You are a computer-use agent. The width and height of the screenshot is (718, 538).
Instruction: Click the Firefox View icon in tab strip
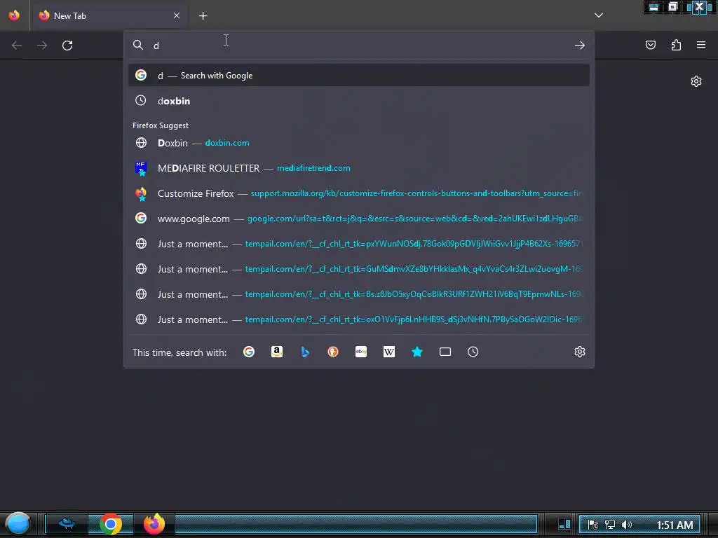(x=14, y=15)
